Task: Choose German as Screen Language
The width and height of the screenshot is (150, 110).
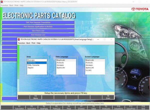Action: [95, 65]
